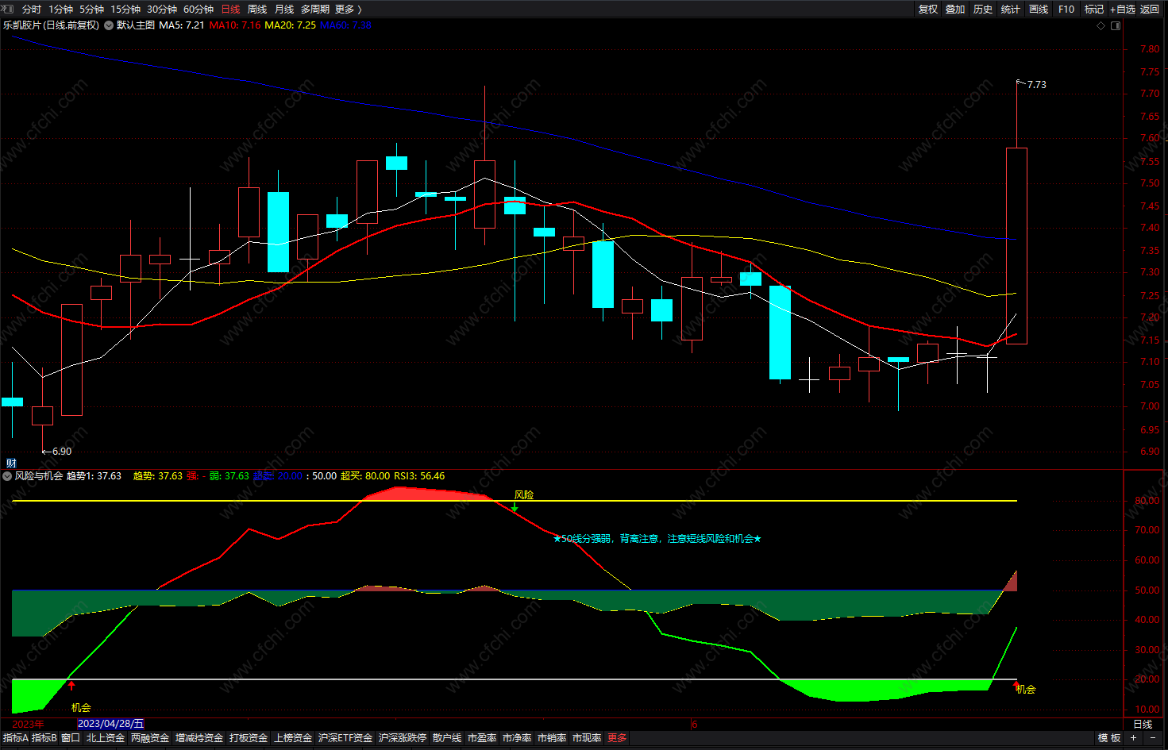Open 沪深ETF资金 indicator tab
1168x750 pixels.
point(345,738)
